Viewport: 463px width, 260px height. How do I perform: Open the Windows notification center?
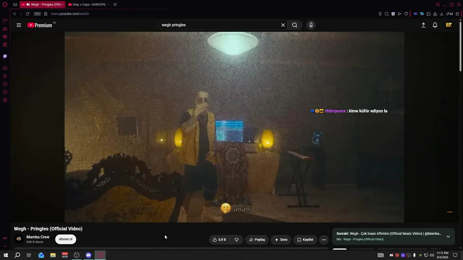pyautogui.click(x=455, y=255)
